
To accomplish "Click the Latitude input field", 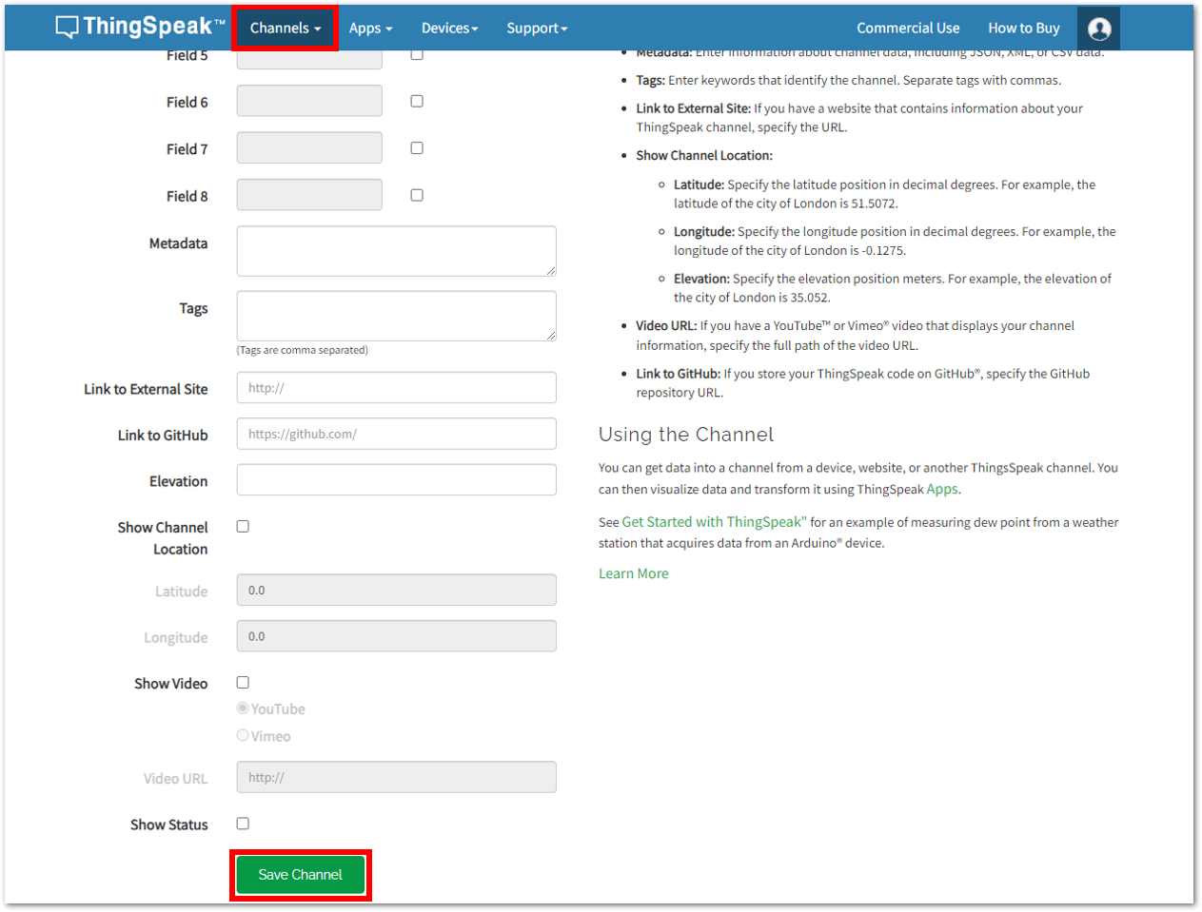I will click(396, 590).
